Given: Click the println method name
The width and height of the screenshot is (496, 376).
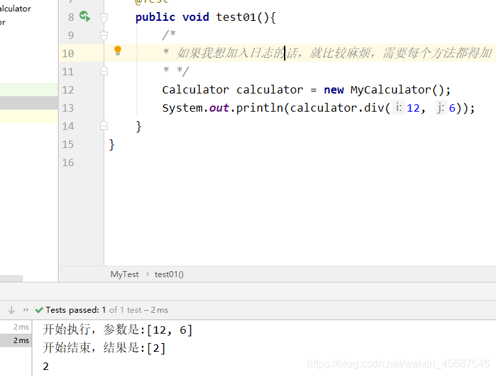Looking at the screenshot, I should (259, 108).
